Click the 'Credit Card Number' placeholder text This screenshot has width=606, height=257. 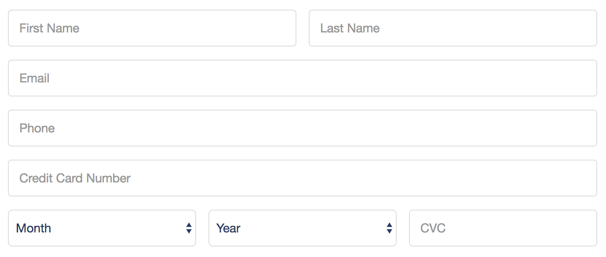point(75,178)
